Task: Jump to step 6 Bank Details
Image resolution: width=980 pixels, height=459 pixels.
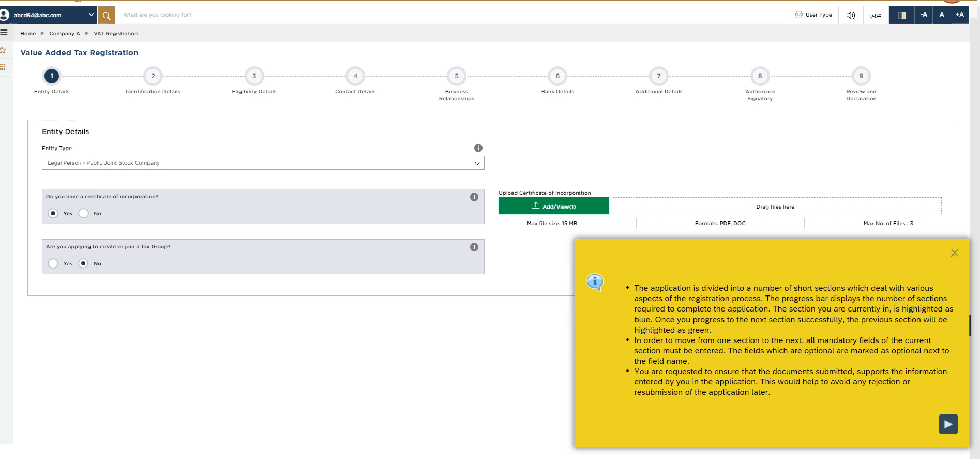Action: pos(557,76)
